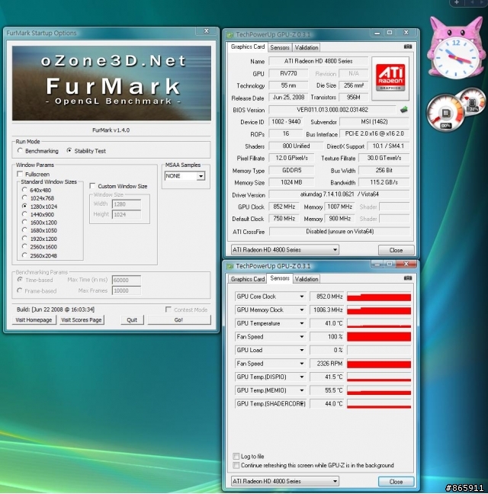Image resolution: width=488 pixels, height=494 pixels.
Task: Click GPU Core Clock red graph bar
Action: [379, 297]
